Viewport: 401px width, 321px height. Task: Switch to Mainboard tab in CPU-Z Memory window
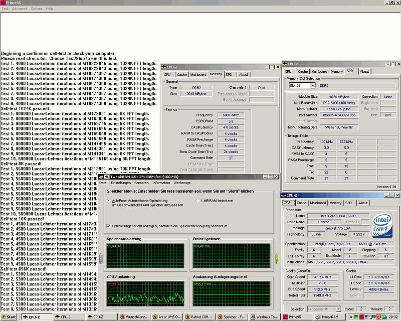(x=198, y=75)
